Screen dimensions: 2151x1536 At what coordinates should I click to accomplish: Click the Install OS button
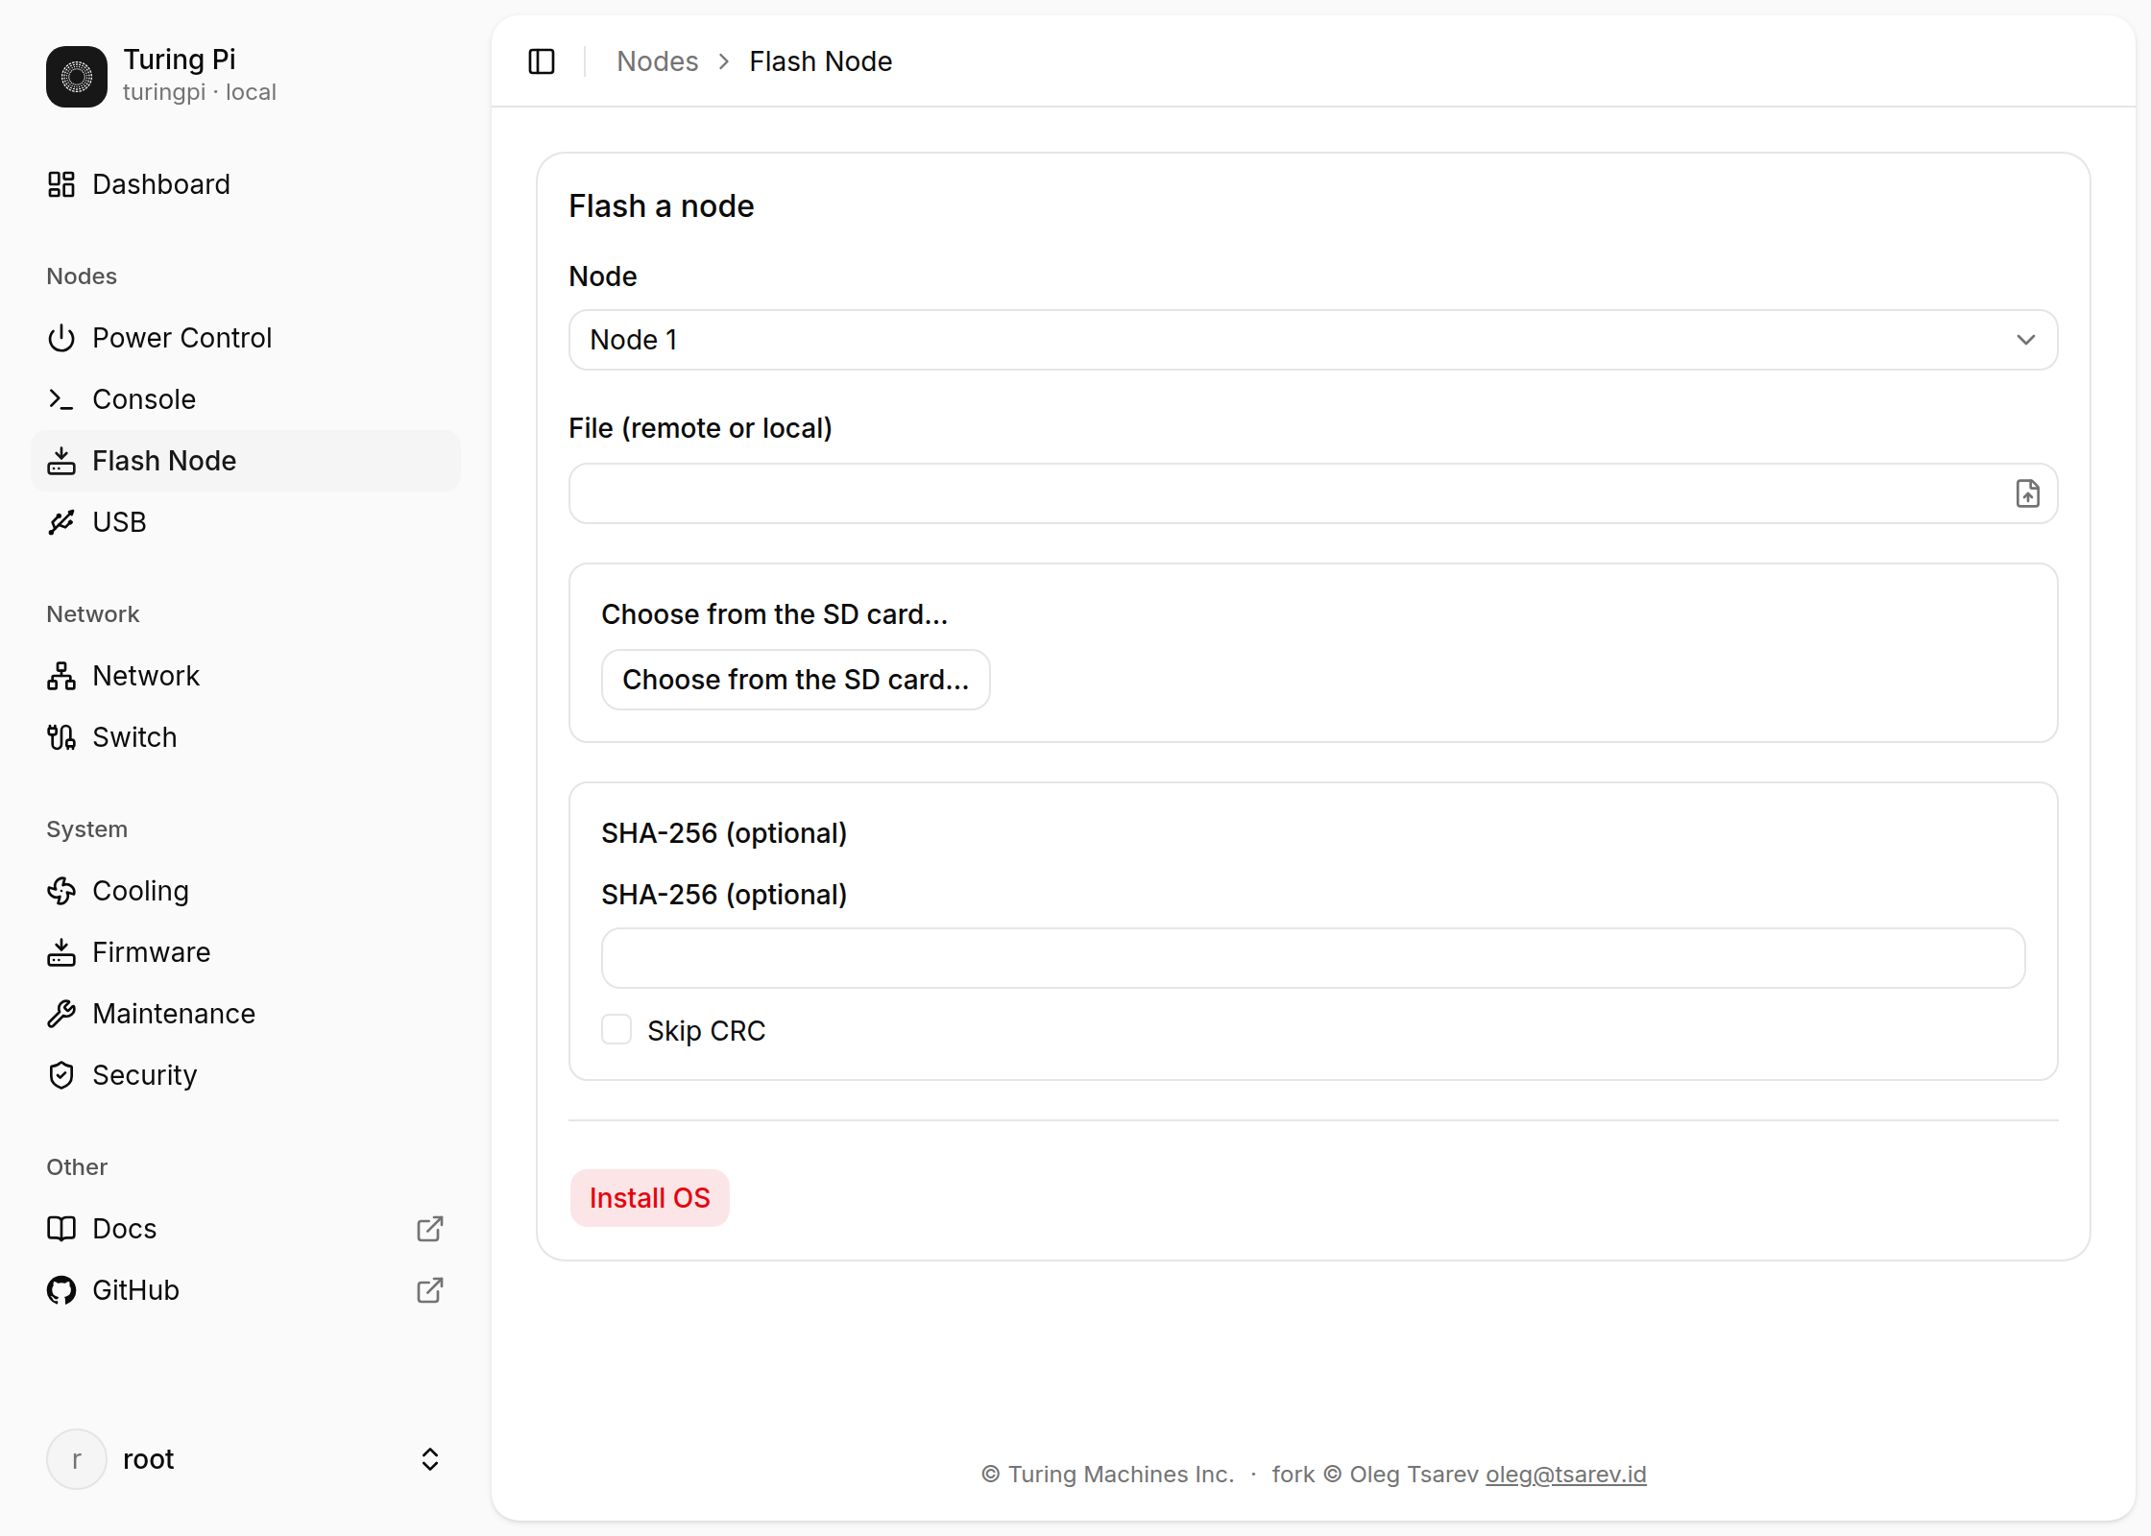tap(650, 1198)
